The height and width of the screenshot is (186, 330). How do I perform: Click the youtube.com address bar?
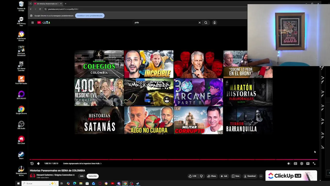tap(144, 9)
